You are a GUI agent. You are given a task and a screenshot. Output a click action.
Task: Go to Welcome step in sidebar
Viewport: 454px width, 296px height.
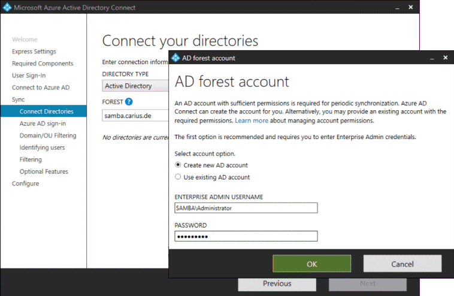(25, 40)
